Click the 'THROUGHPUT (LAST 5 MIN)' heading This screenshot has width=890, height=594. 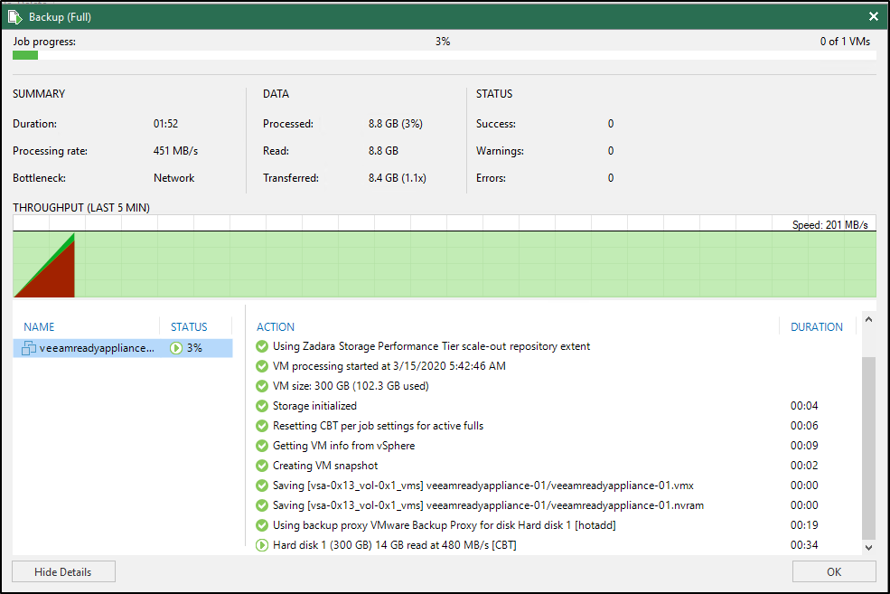click(81, 208)
